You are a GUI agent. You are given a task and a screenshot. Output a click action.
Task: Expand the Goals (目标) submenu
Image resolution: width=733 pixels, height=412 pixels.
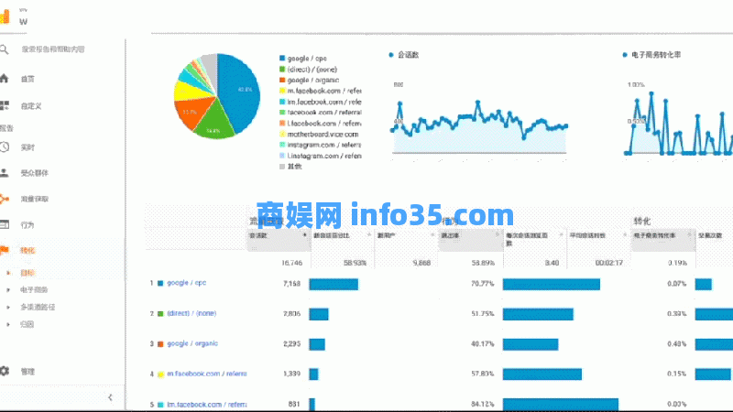(x=7, y=273)
